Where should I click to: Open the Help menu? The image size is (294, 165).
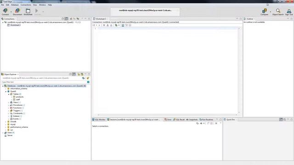click(50, 5)
